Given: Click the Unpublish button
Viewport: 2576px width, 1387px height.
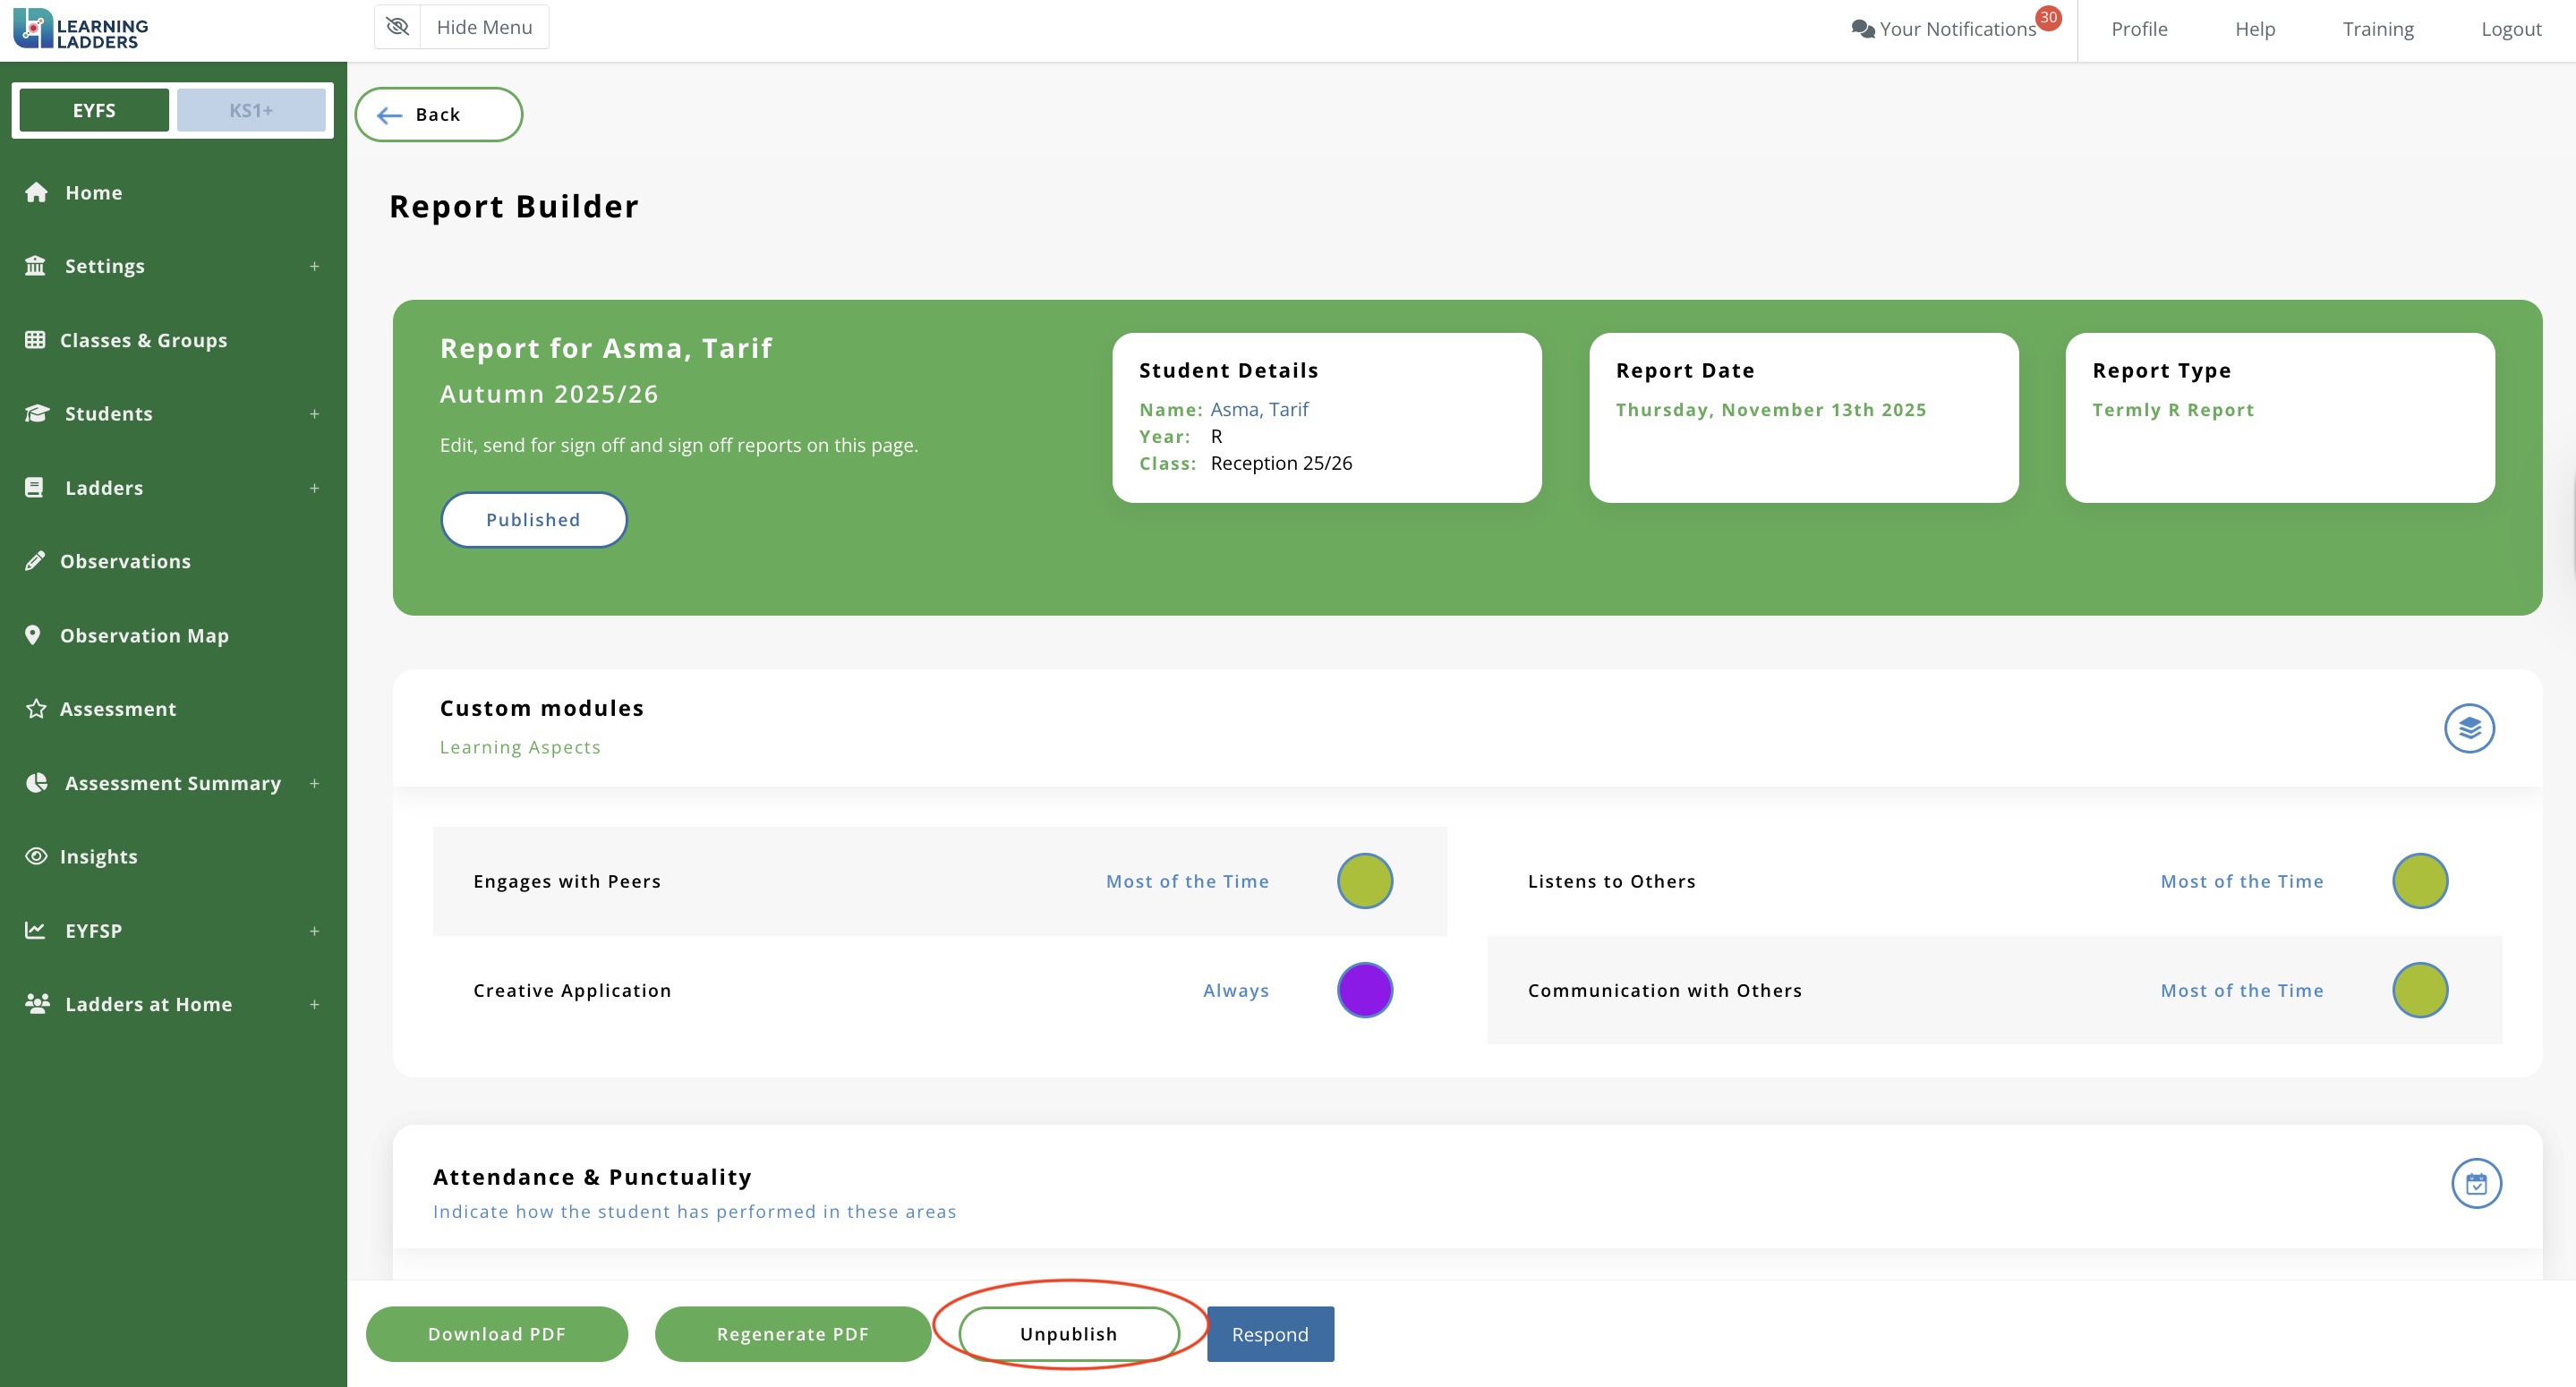Looking at the screenshot, I should coord(1068,1334).
